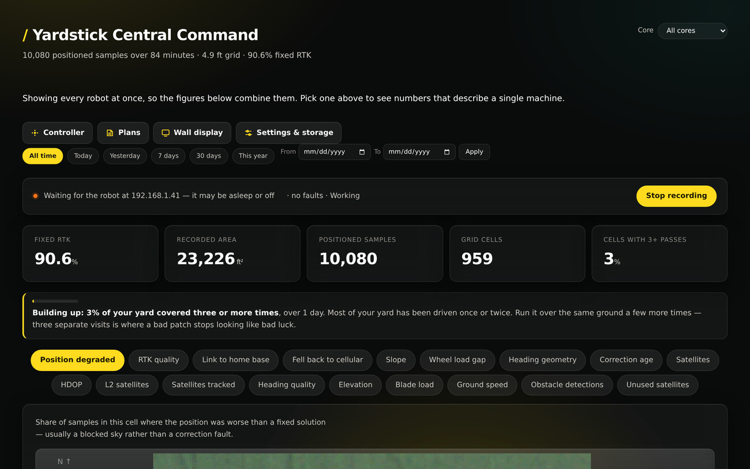Switch to the Satellites layer

693,360
